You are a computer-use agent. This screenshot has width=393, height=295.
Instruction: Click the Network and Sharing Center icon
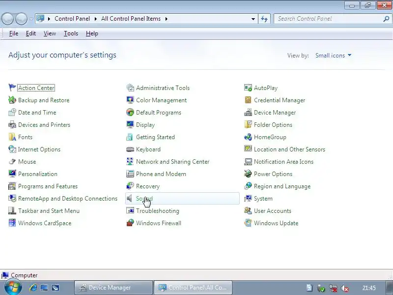coord(130,162)
